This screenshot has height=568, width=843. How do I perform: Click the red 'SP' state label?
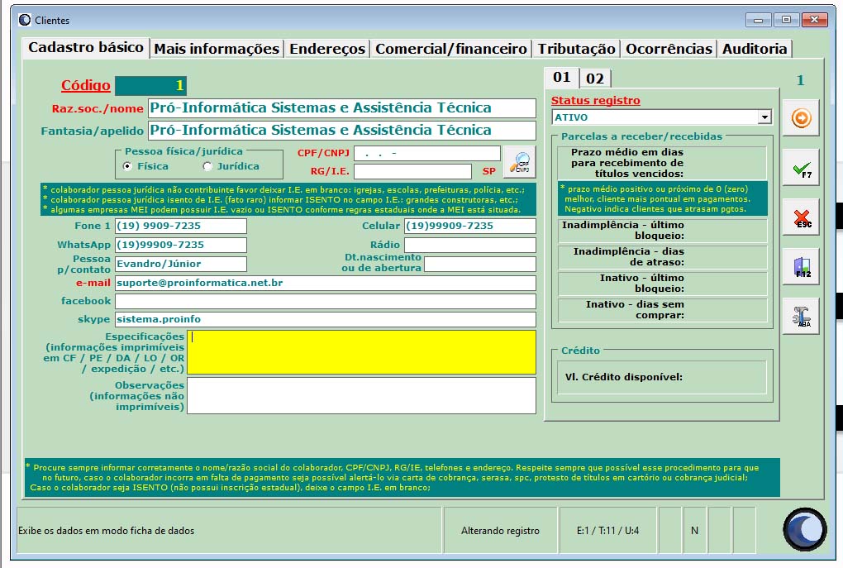coord(489,171)
